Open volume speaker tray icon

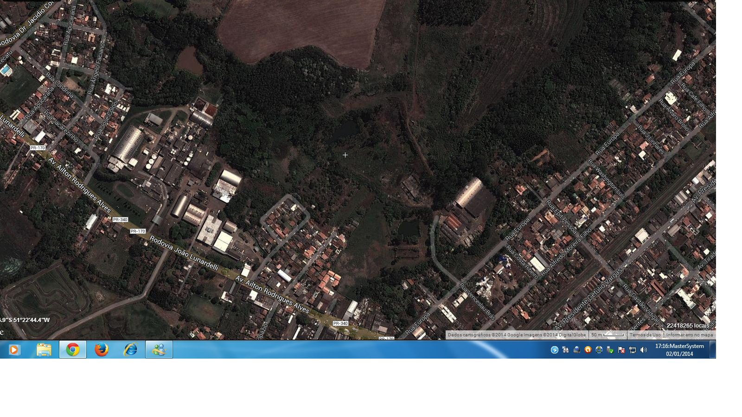click(644, 350)
